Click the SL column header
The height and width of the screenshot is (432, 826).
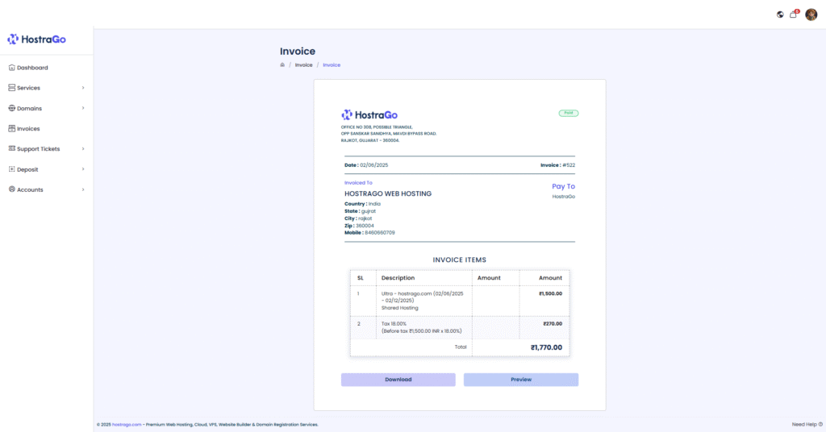pos(361,278)
